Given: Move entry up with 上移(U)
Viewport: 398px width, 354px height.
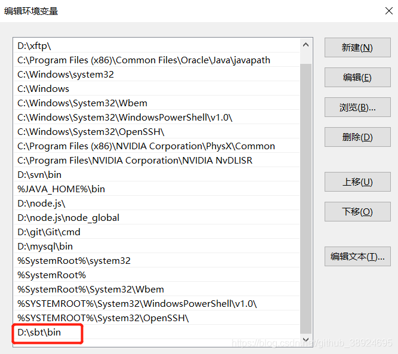Looking at the screenshot, I should point(357,182).
